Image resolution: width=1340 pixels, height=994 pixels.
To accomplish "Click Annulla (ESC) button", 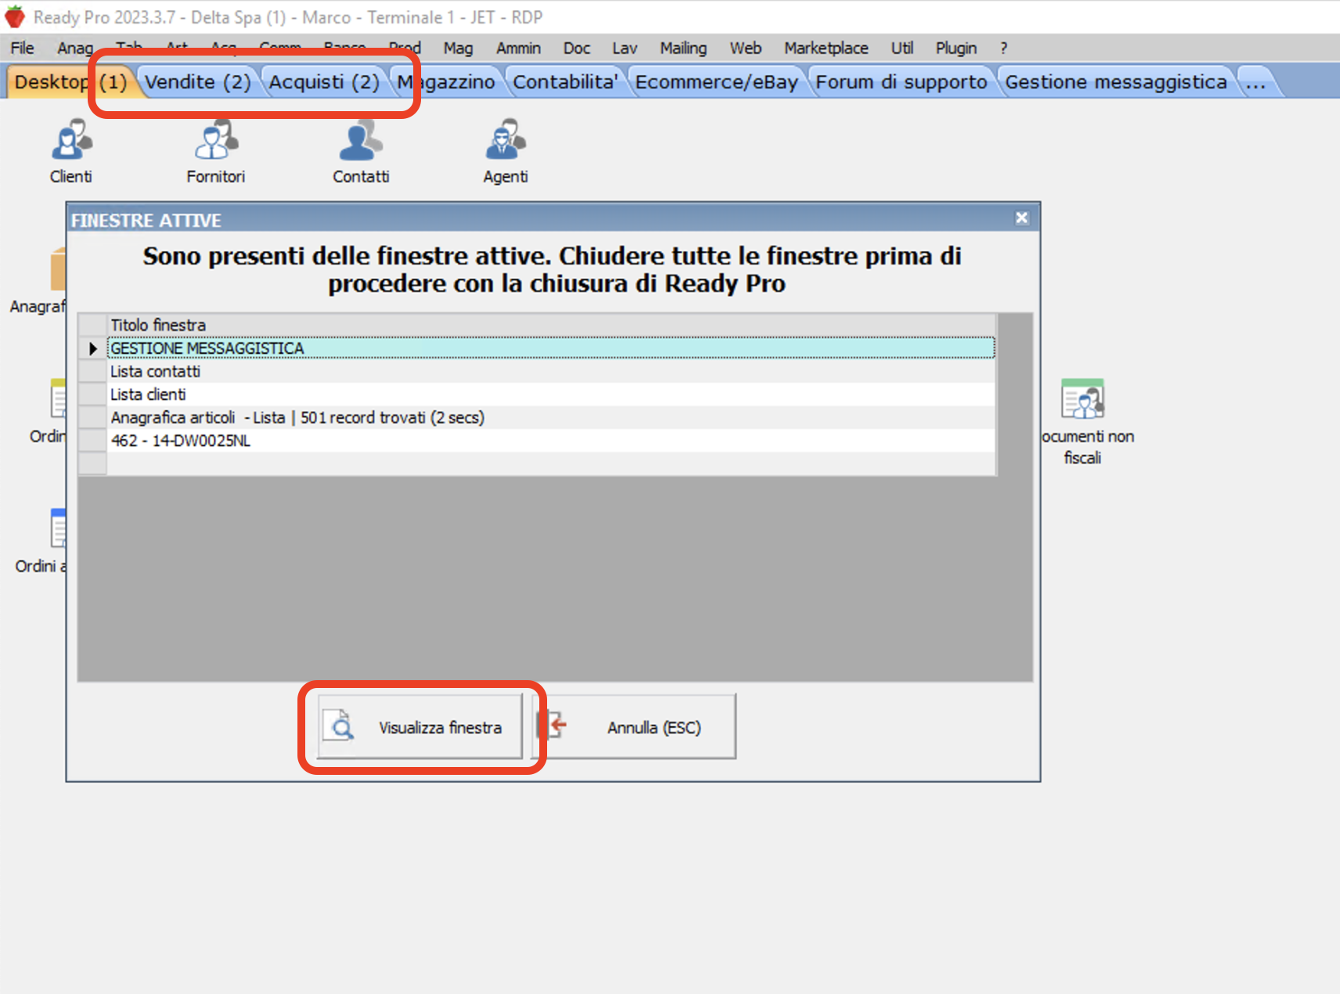I will [x=634, y=727].
